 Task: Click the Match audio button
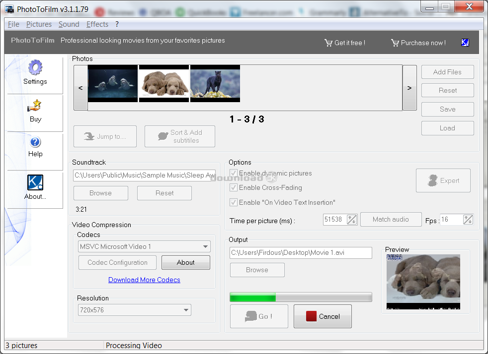click(x=391, y=220)
